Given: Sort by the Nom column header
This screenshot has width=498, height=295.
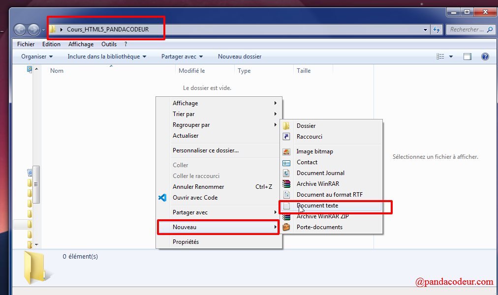Looking at the screenshot, I should click(57, 71).
